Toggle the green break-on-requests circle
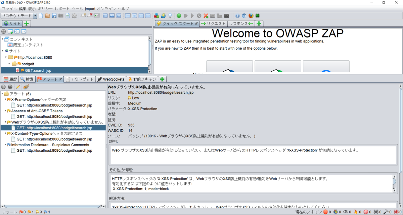403x215 pixels. click(179, 16)
